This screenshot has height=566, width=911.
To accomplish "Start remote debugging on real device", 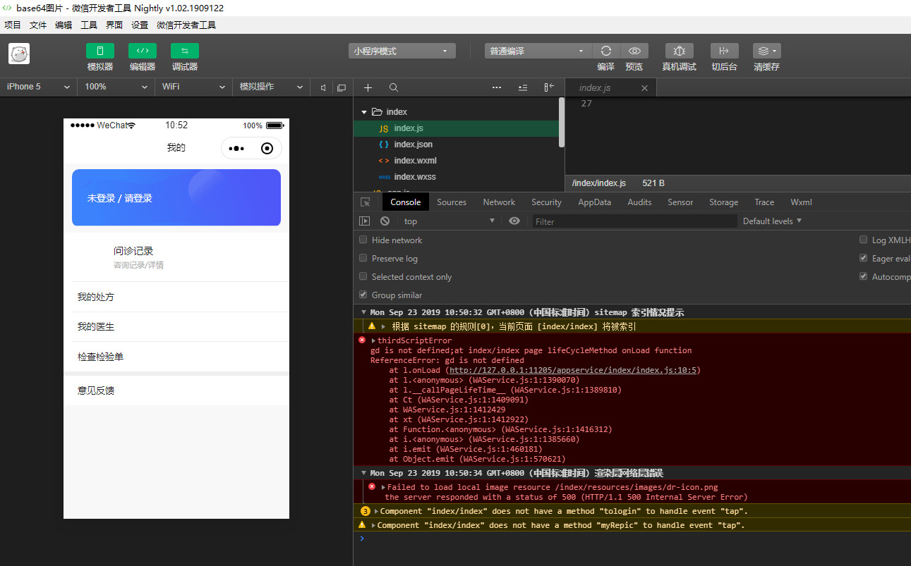I will point(680,51).
